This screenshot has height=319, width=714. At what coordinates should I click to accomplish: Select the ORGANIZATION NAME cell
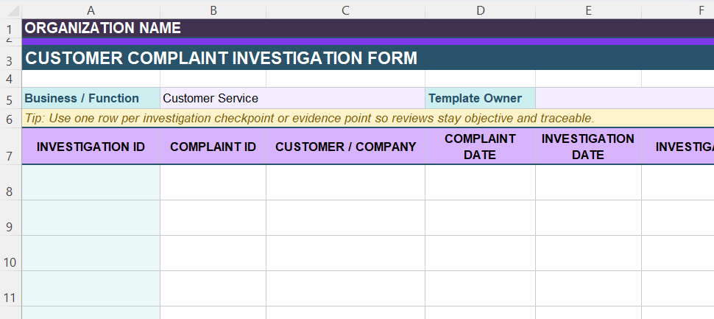click(103, 28)
